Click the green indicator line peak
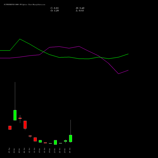The image size is (158, 158). point(20,39)
